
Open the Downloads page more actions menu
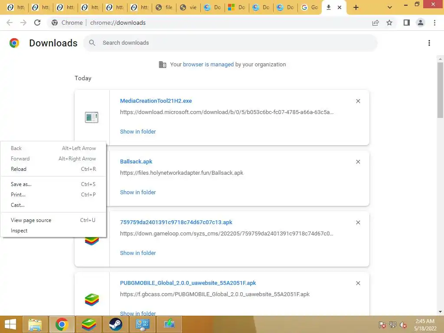[x=429, y=43]
